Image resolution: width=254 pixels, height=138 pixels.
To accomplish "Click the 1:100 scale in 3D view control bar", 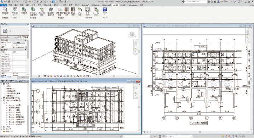I will 38,76.
